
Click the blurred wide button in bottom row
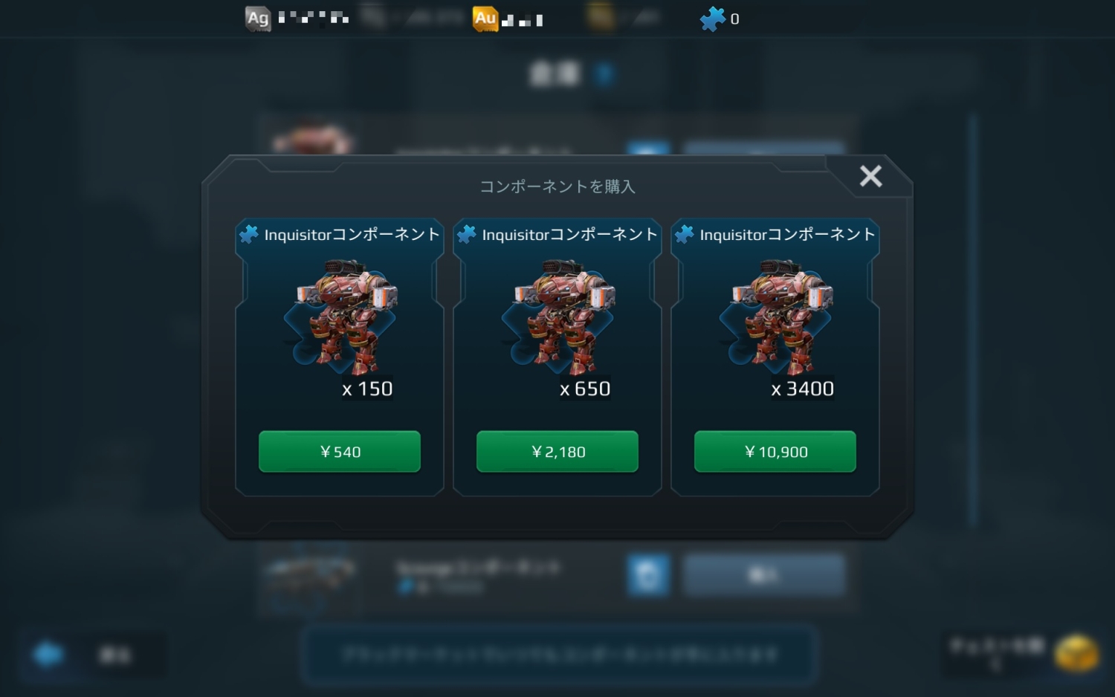(763, 574)
